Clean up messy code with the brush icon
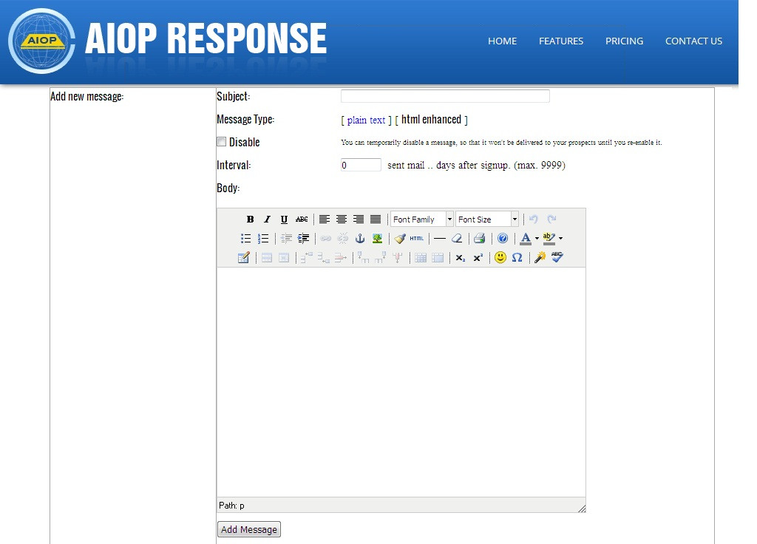Viewport: 757px width, 544px height. click(400, 238)
